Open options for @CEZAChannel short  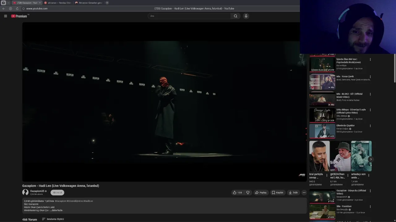tap(348, 175)
